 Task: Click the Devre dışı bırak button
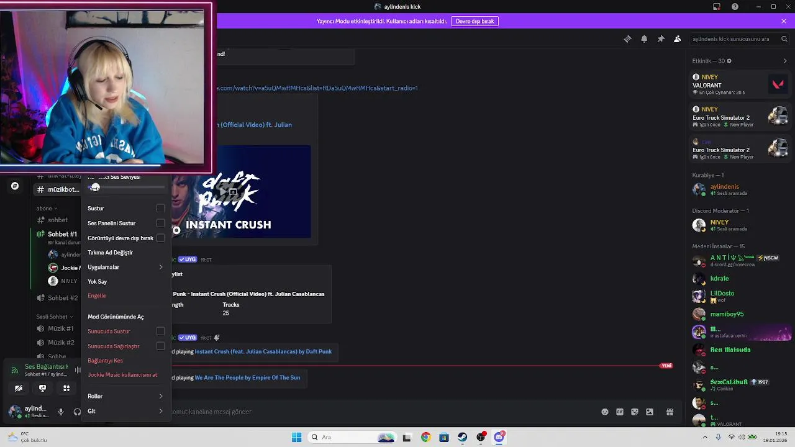(x=475, y=21)
